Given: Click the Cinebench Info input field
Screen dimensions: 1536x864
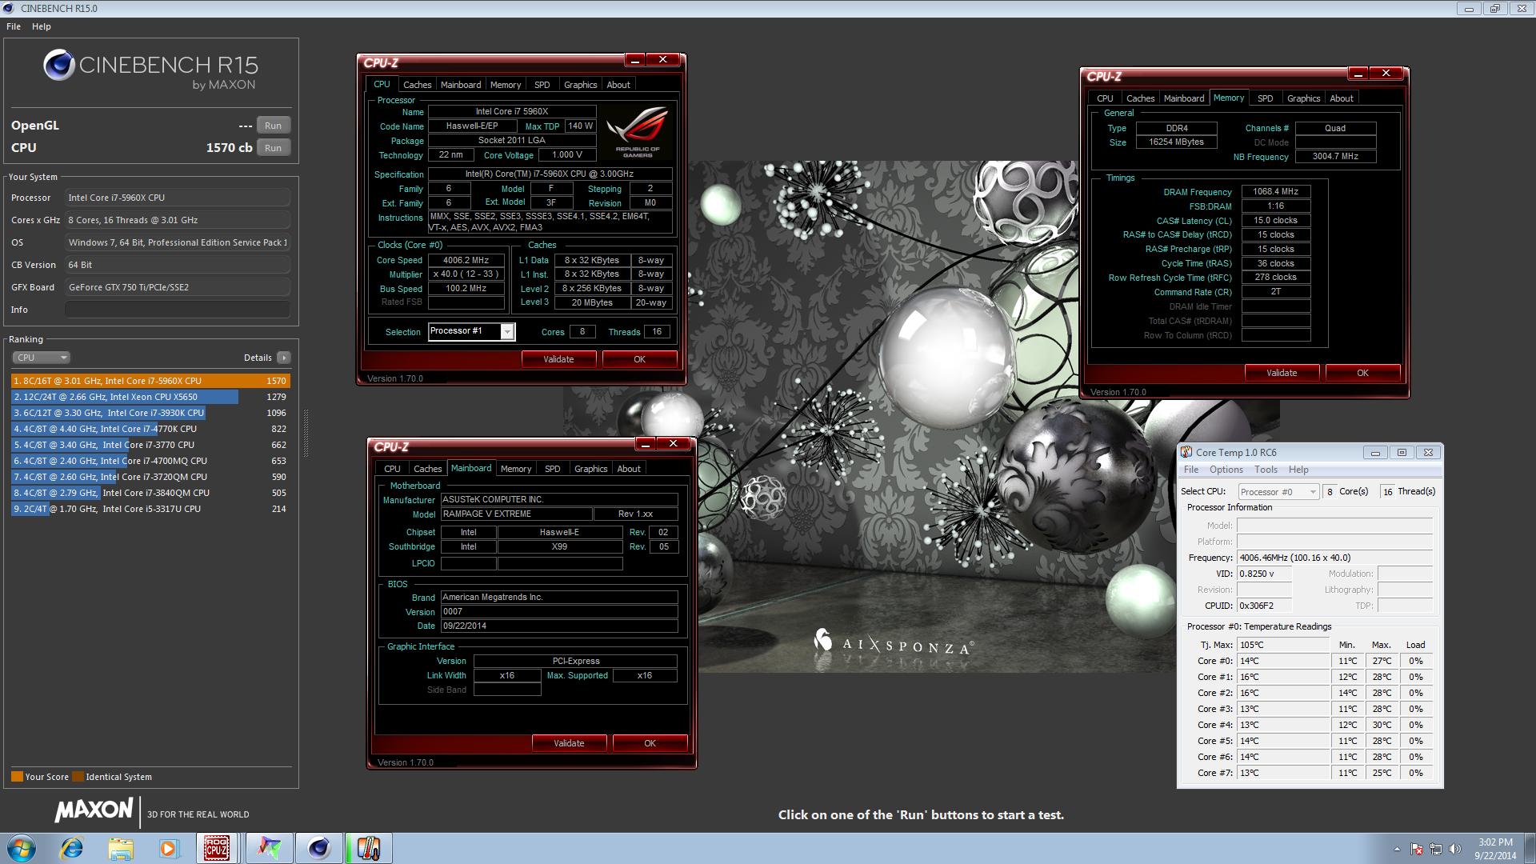Looking at the screenshot, I should (178, 310).
